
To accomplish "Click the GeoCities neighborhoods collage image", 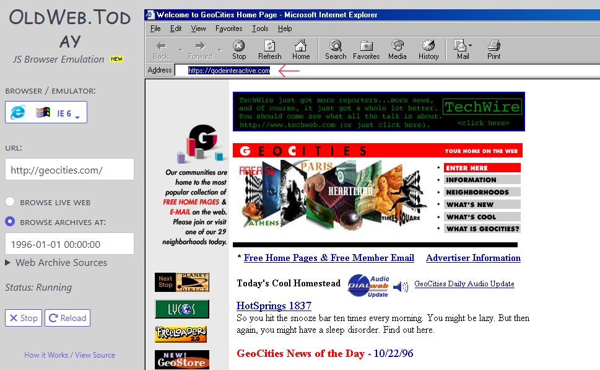I will point(332,196).
